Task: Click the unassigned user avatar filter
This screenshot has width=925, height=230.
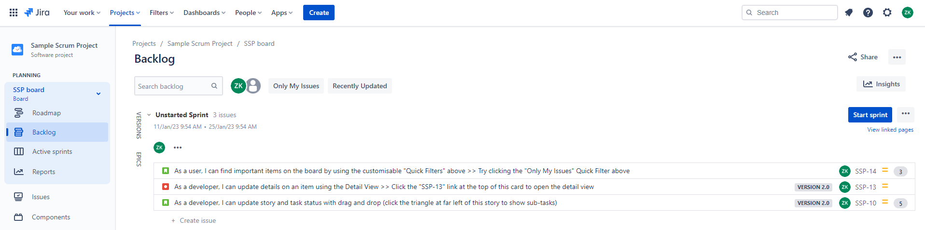Action: coord(253,86)
